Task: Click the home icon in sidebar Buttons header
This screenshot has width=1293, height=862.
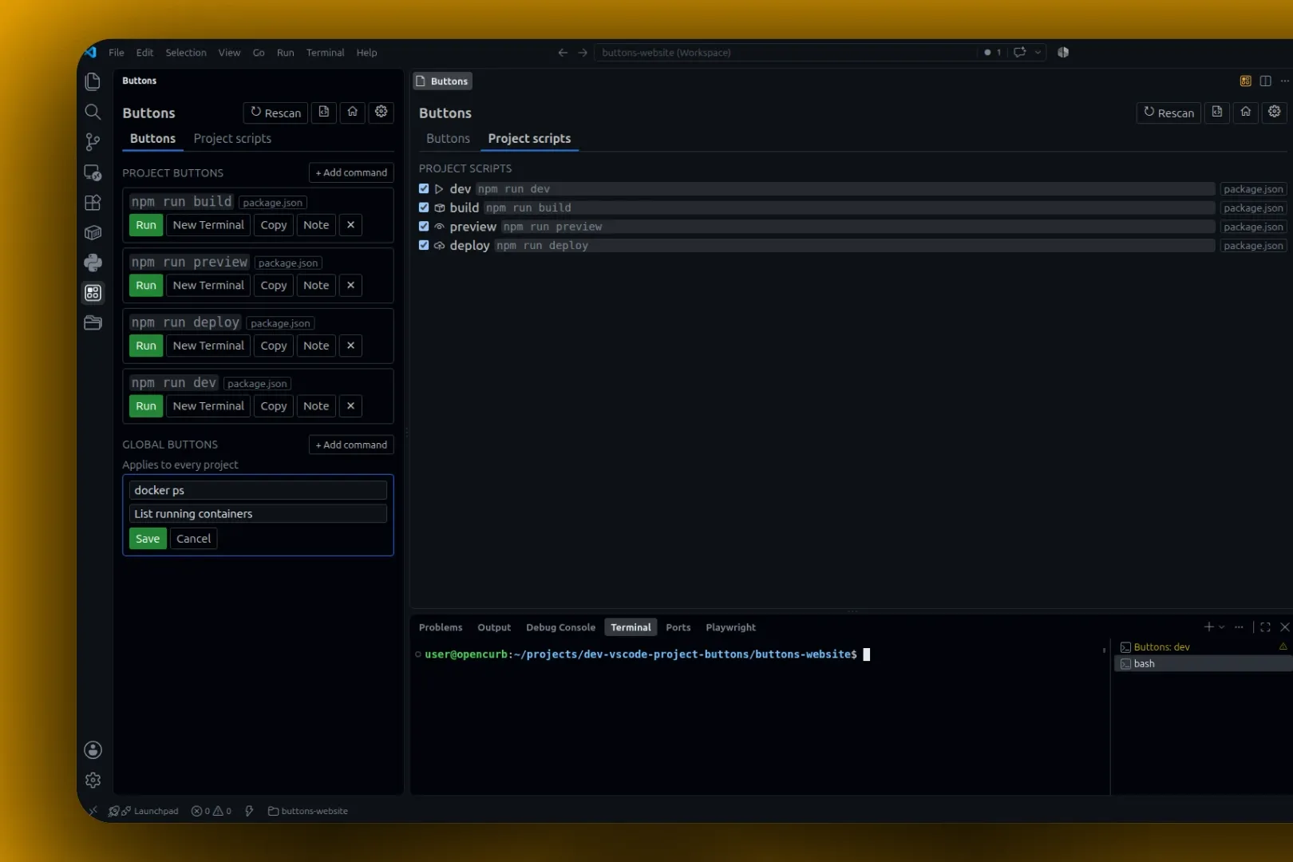Action: coord(352,113)
